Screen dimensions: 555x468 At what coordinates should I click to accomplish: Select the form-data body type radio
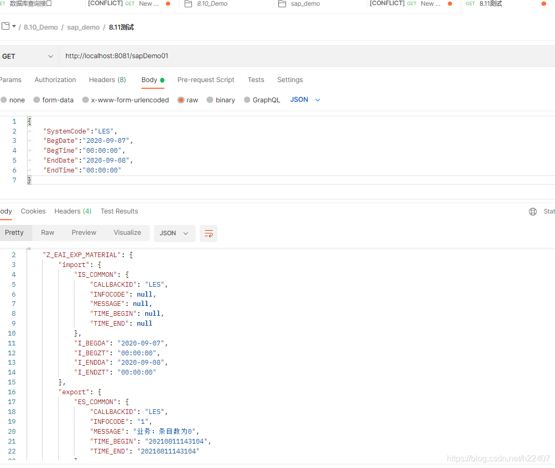(36, 100)
